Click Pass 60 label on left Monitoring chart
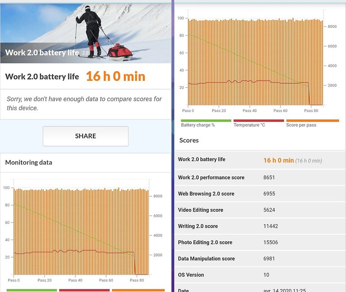The image size is (346, 292). (x=106, y=280)
